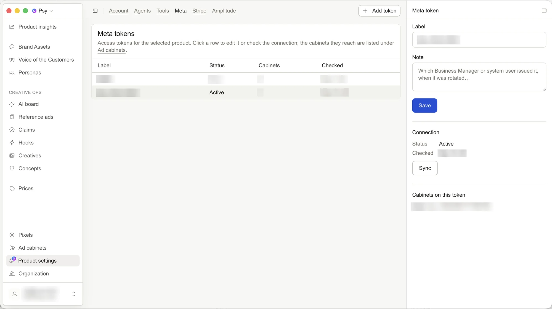Click the Cabinets column header
552x309 pixels.
[269, 65]
